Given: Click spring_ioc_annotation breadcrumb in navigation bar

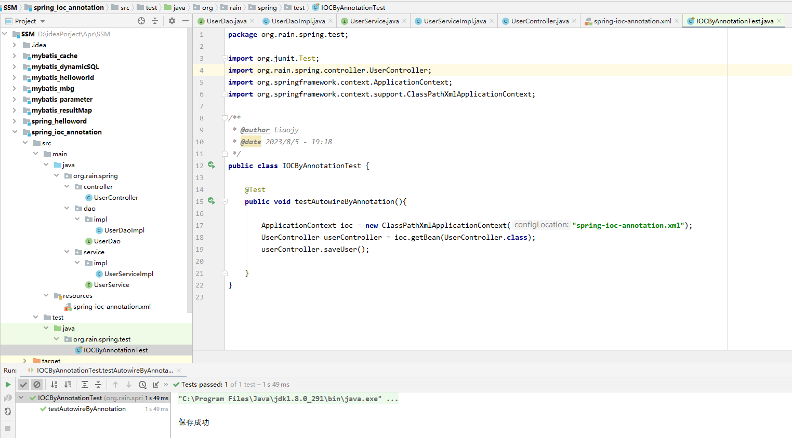Looking at the screenshot, I should (x=69, y=7).
